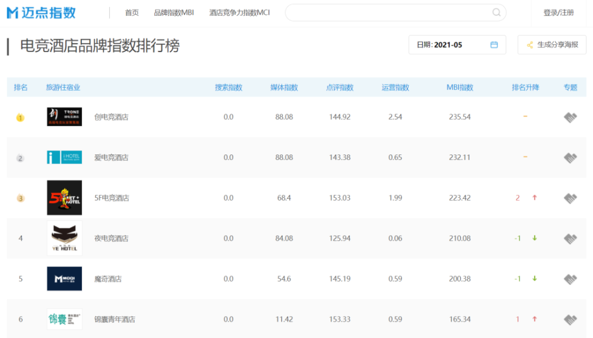
Task: Click the 搜索指数 column header
Action: [228, 87]
